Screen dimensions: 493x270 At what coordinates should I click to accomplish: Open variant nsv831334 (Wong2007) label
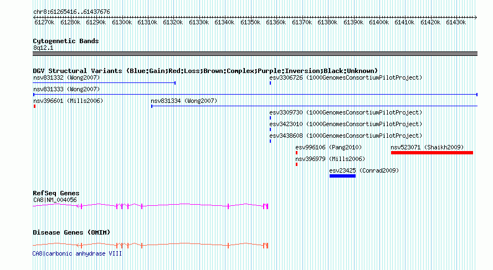pos(184,101)
